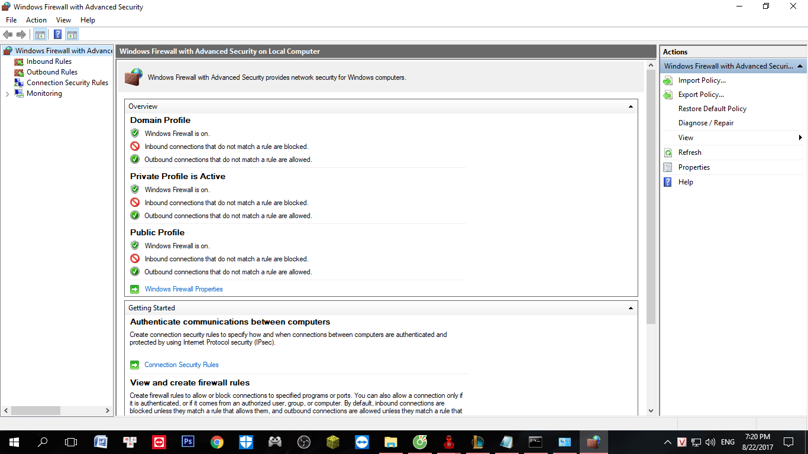The height and width of the screenshot is (454, 808).
Task: Open Google Chrome from the taskbar
Action: point(217,442)
